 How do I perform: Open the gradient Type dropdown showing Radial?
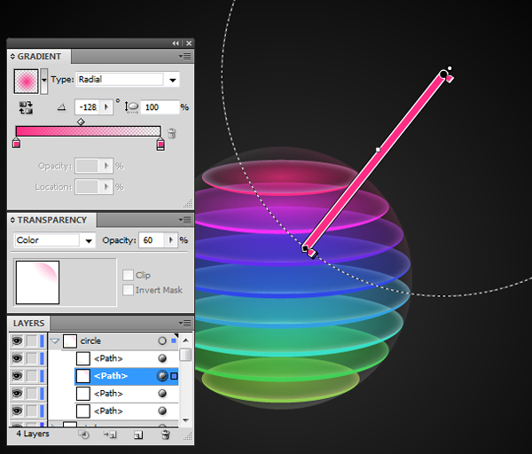128,80
